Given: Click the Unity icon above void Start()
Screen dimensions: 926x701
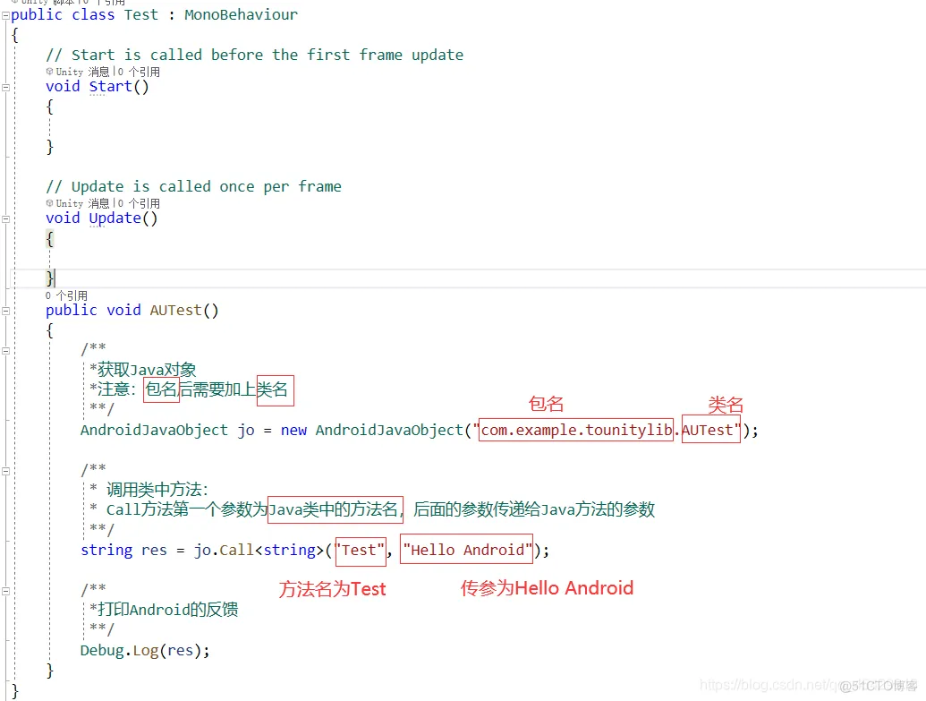Looking at the screenshot, I should pos(49,72).
